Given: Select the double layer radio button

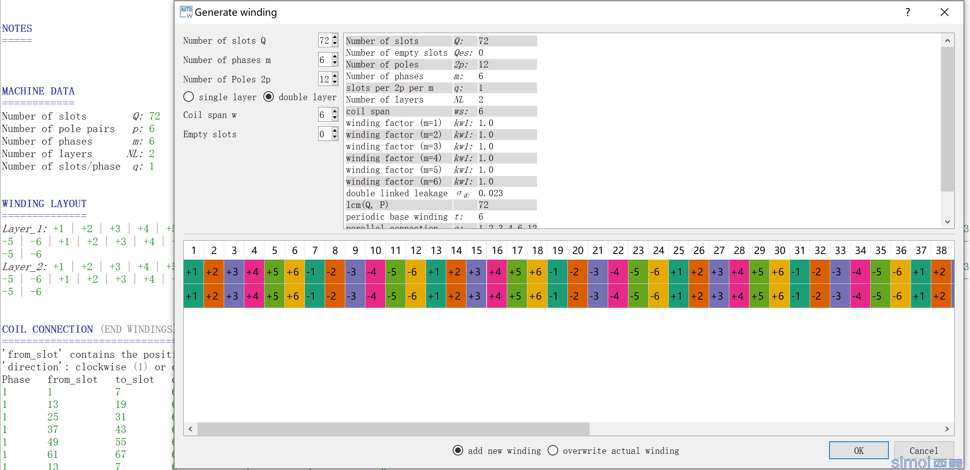Looking at the screenshot, I should point(269,97).
